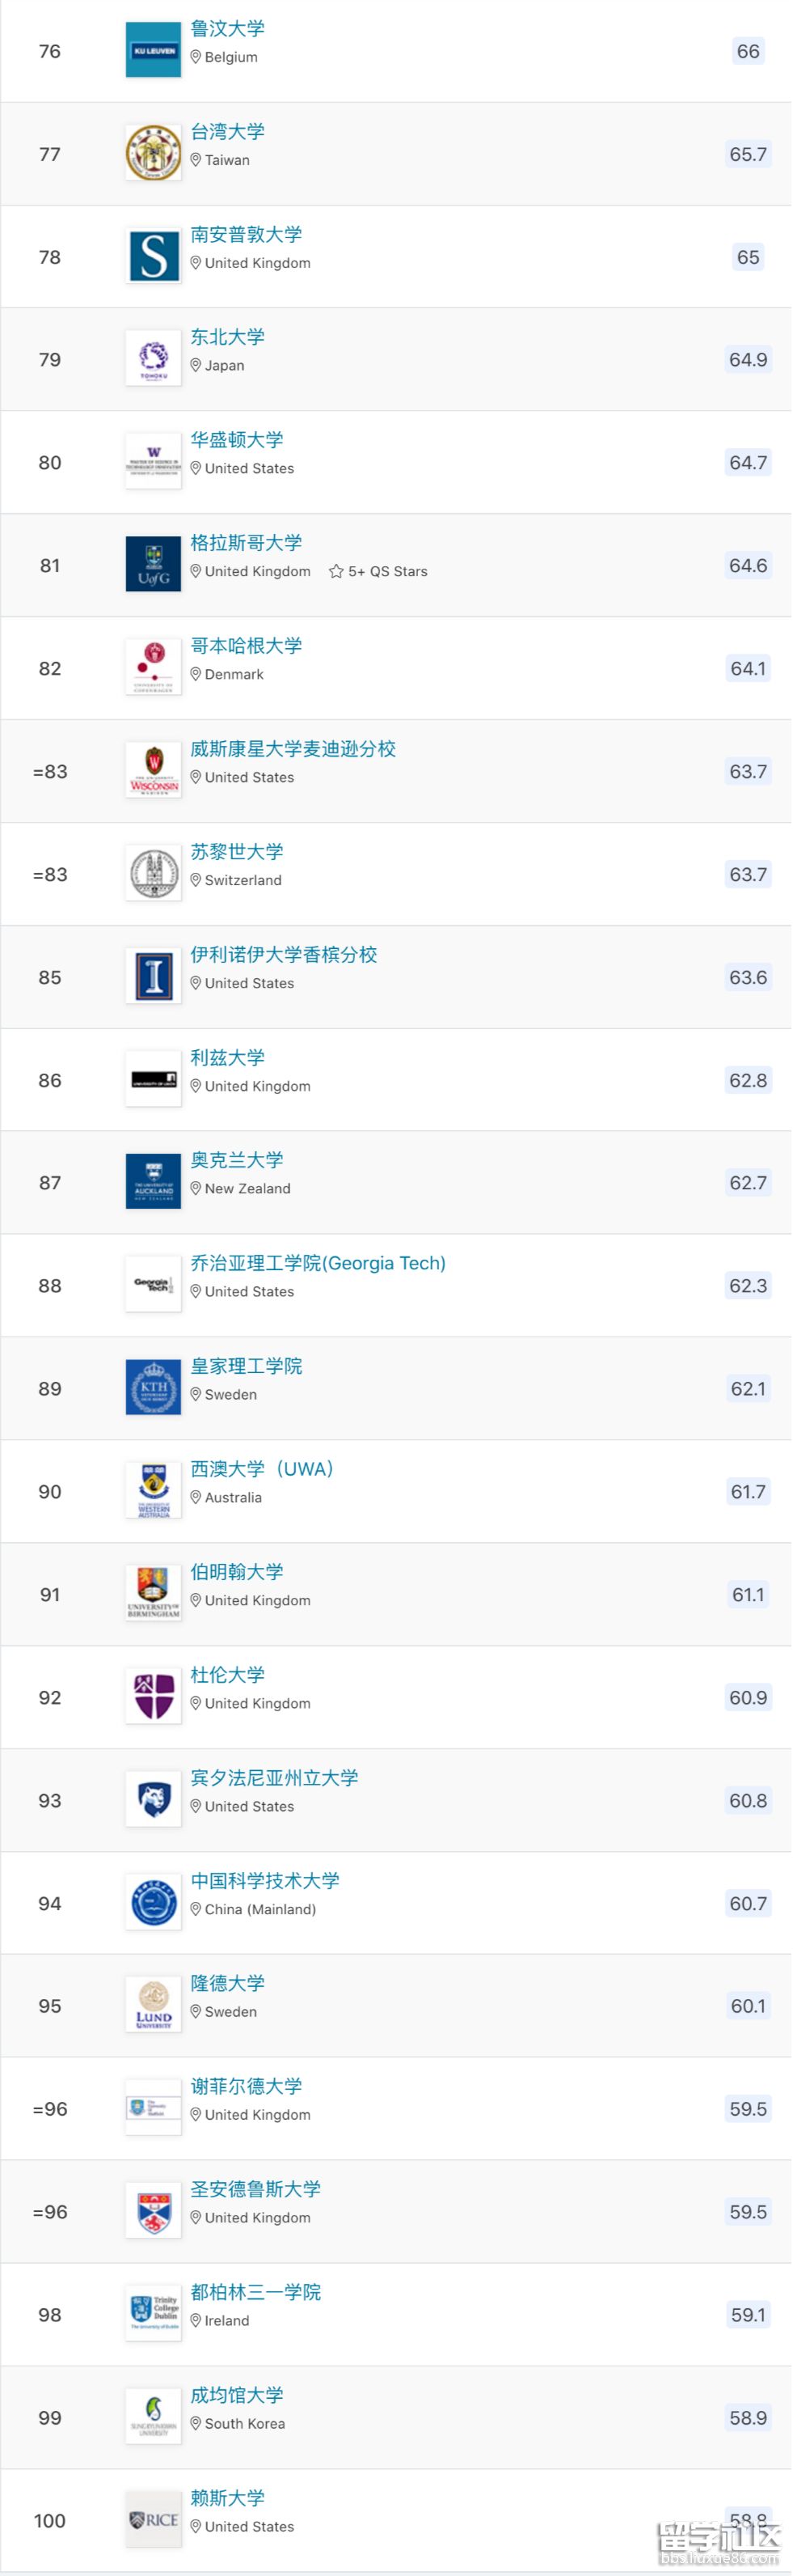This screenshot has height=2576, width=793.
Task: Click the Durham University shield logo
Action: 153,1697
